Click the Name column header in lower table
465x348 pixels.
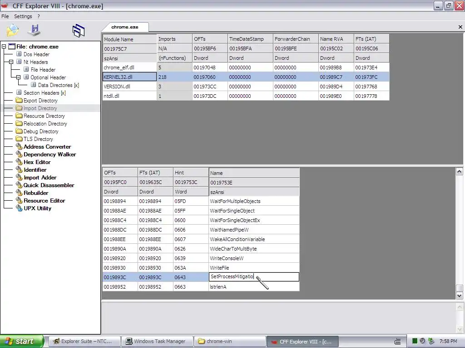coord(254,173)
